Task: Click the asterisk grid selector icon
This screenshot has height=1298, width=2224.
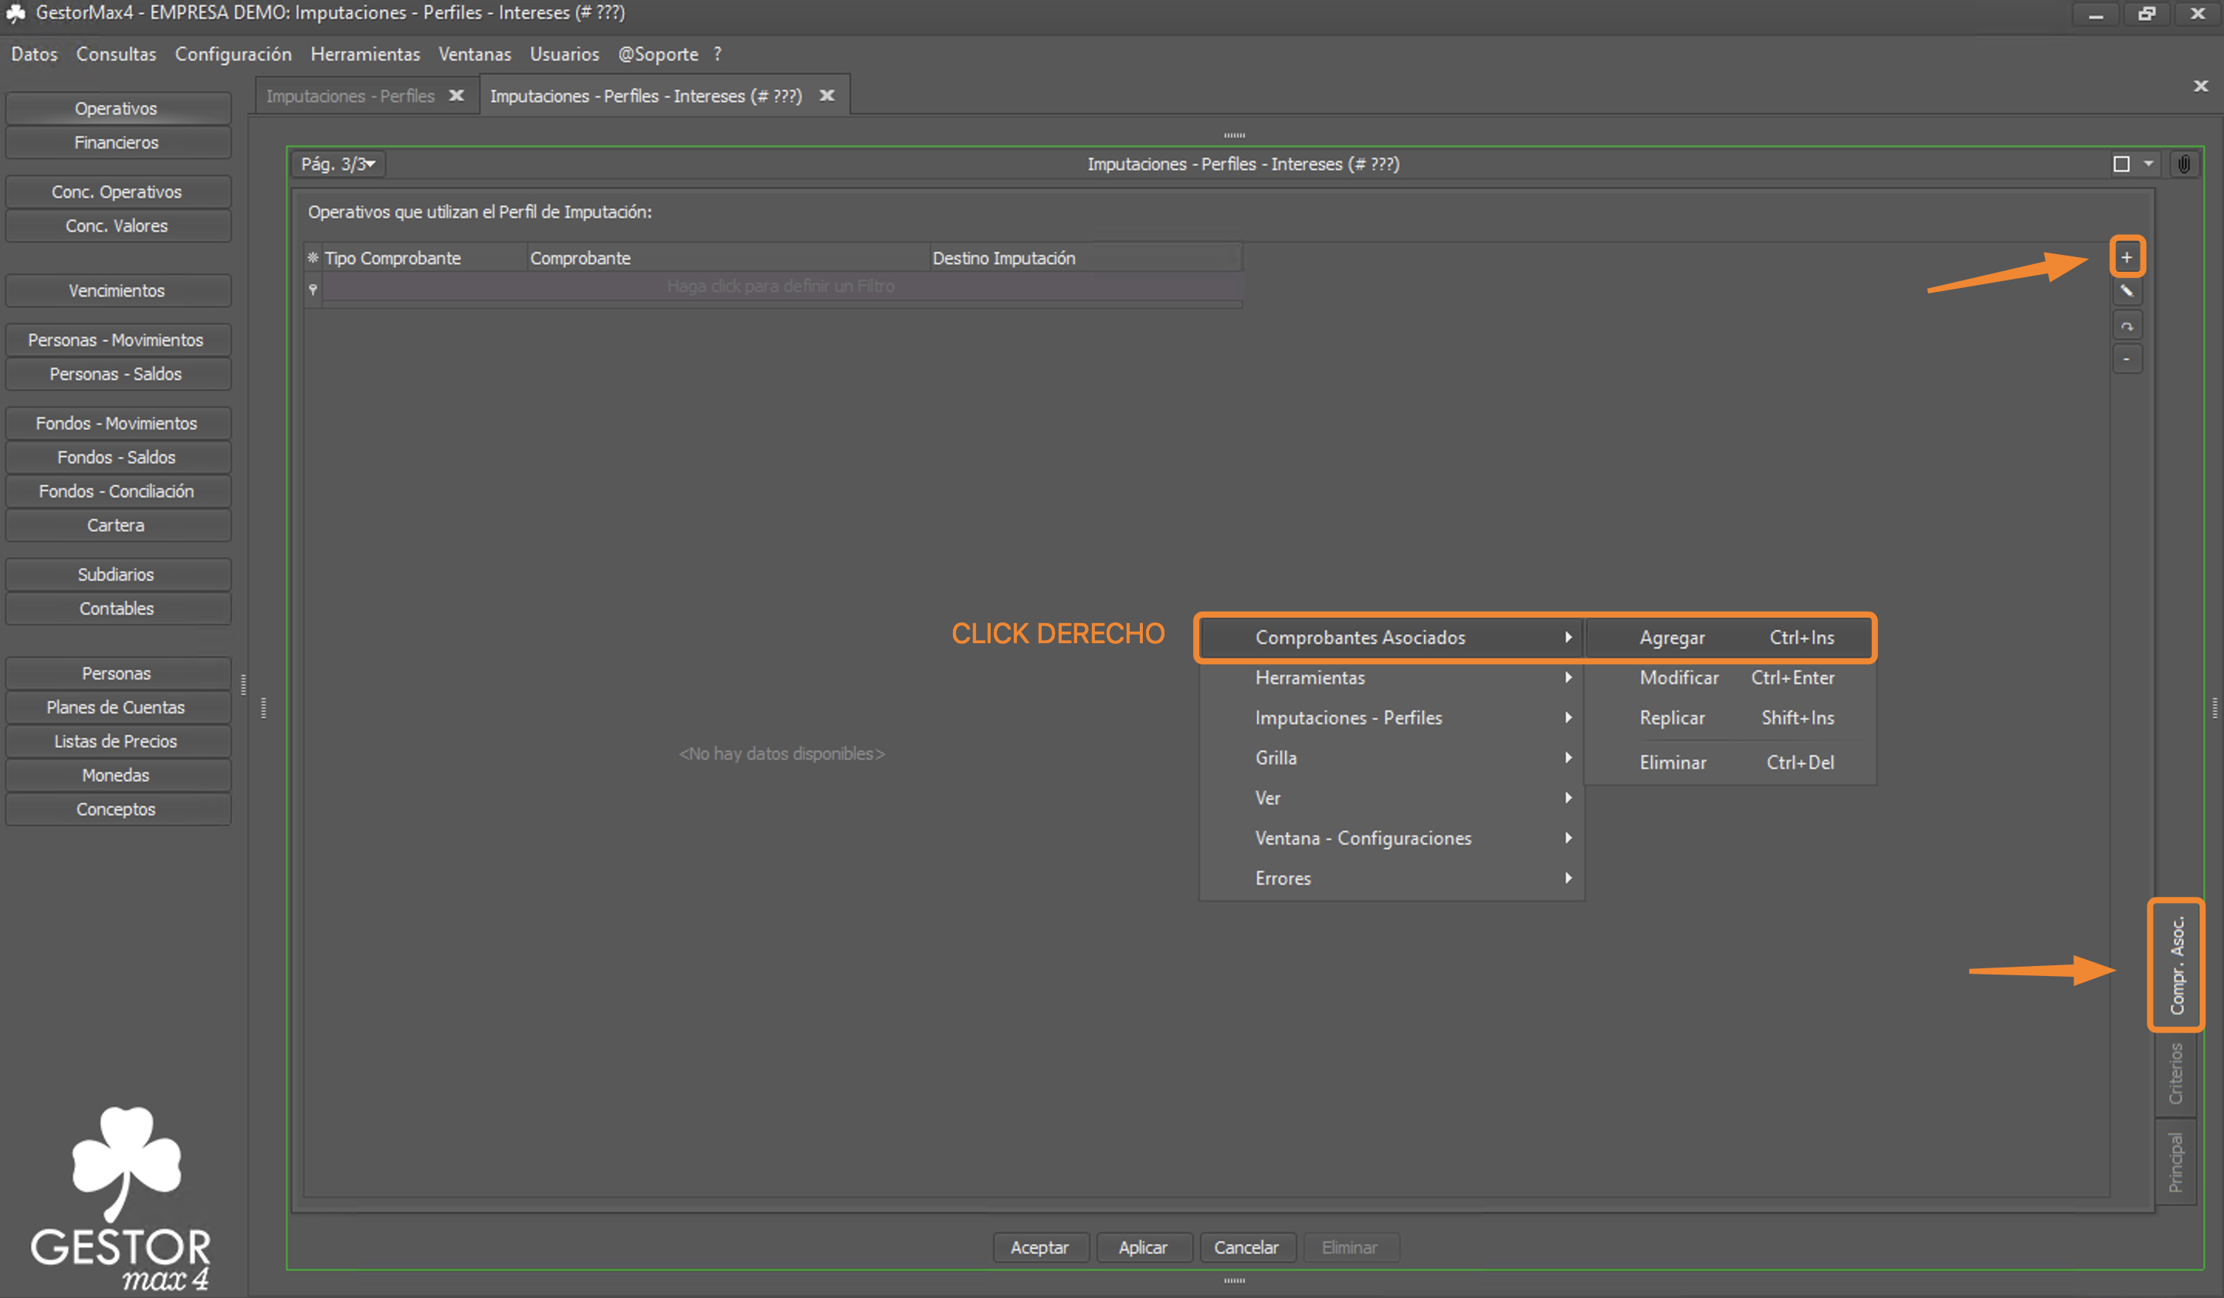Action: [x=313, y=258]
